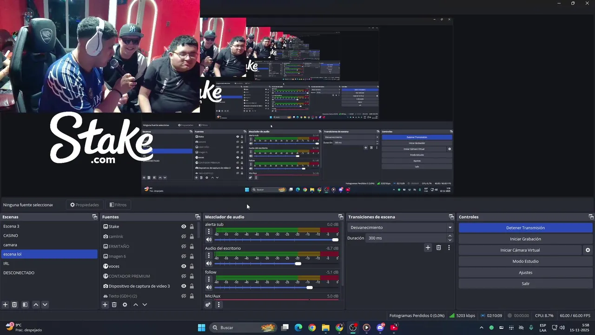Remove selected source with Fuentes trash icon
This screenshot has height=335, width=595.
coord(114,305)
